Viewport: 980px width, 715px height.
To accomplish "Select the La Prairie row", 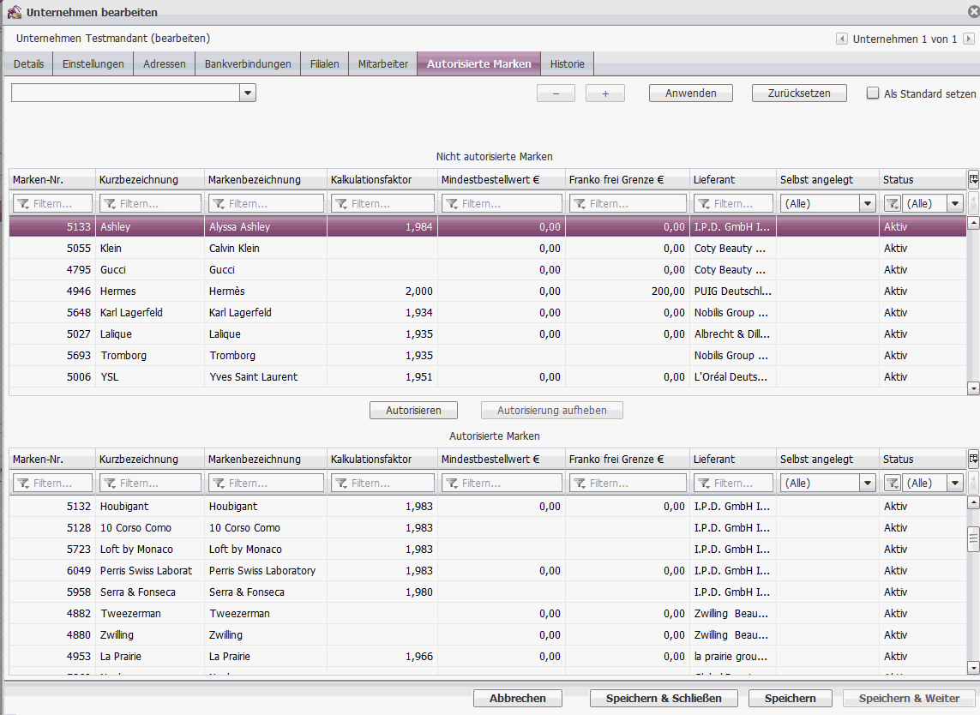I will click(488, 656).
